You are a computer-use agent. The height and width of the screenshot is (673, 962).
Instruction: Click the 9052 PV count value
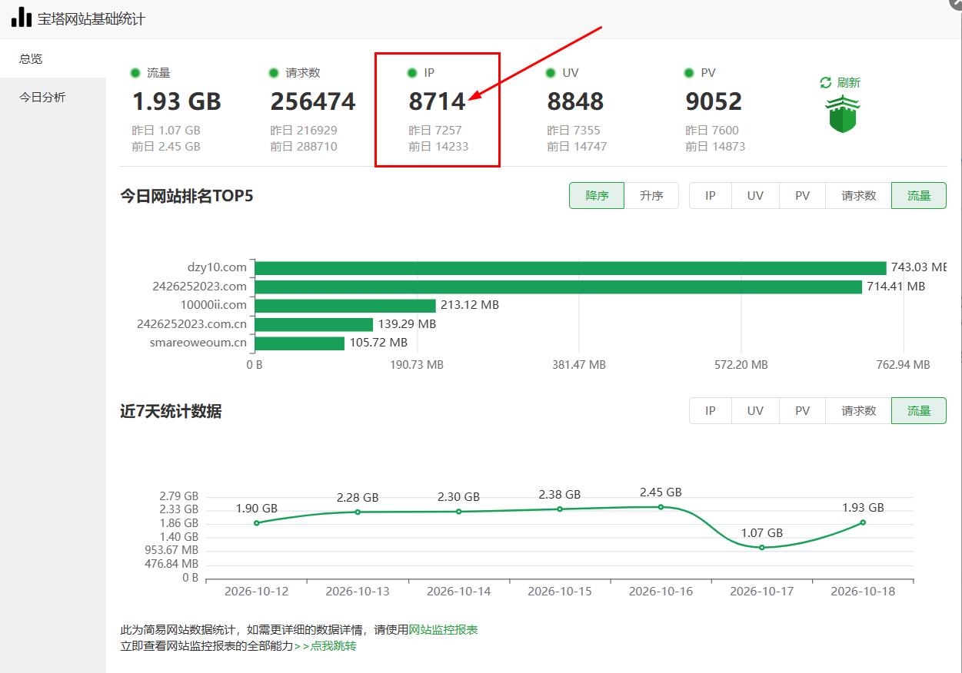pos(714,101)
